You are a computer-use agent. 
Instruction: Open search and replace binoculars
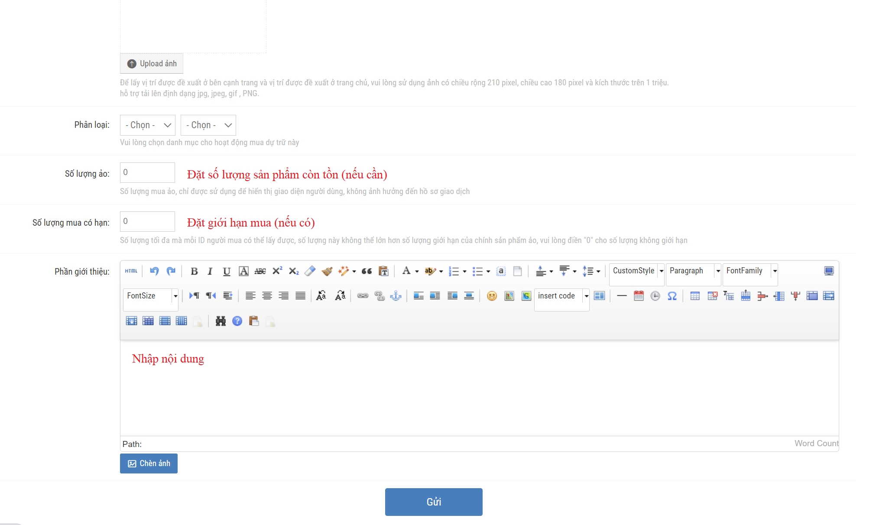point(221,321)
